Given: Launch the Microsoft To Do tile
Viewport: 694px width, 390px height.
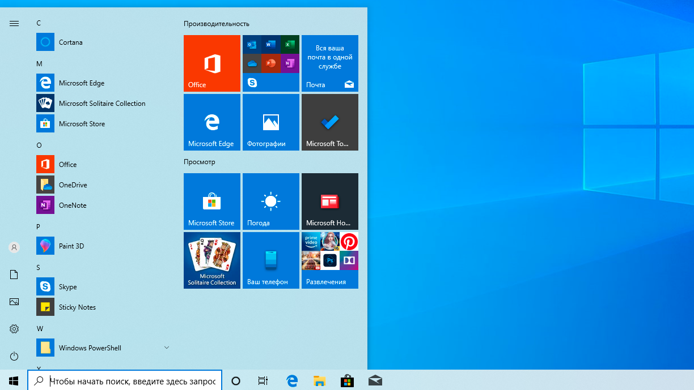Looking at the screenshot, I should click(x=329, y=122).
